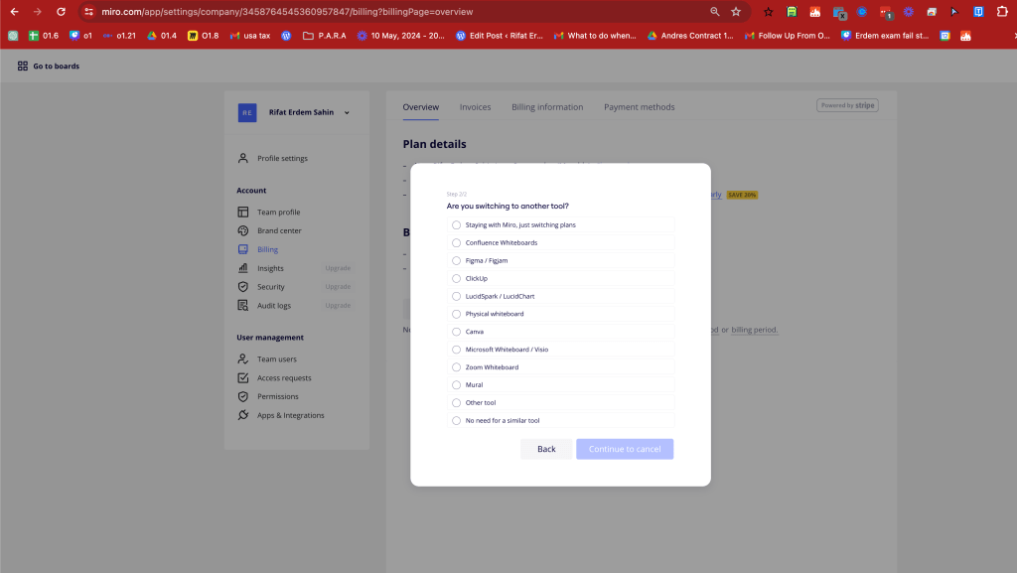Screen dimensions: 1017x573
Task: Choose Mural radio option
Action: point(456,385)
